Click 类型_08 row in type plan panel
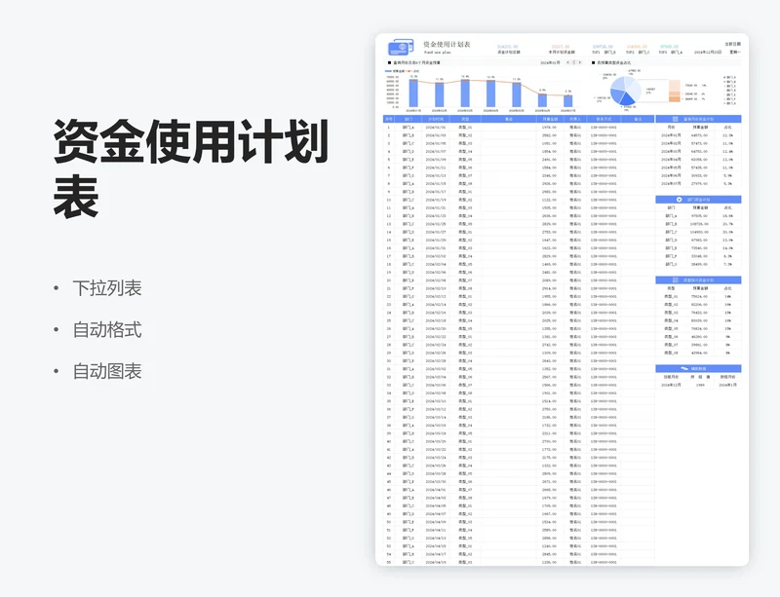 698,353
